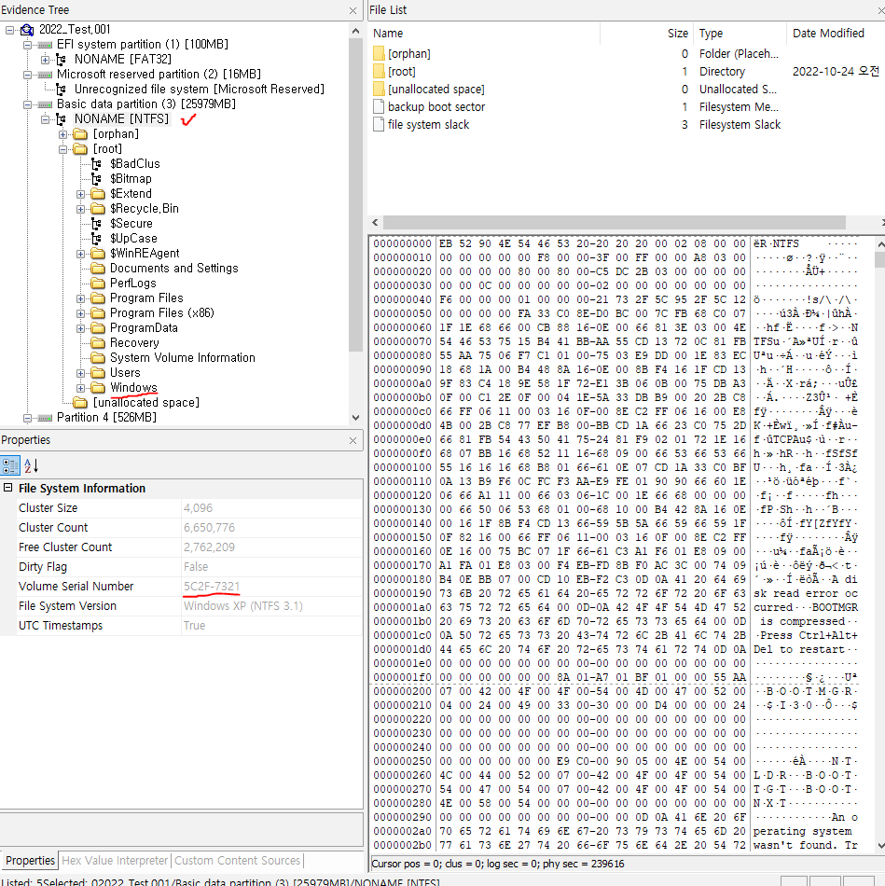Viewport: 885px width, 886px height.
Task: Click the Basic data partition disk icon
Action: click(x=45, y=104)
